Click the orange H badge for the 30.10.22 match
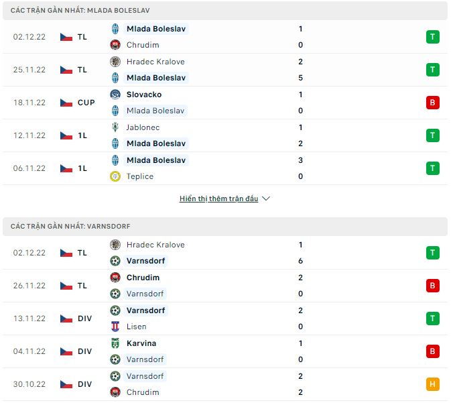The height and width of the screenshot is (403, 453). tap(432, 384)
